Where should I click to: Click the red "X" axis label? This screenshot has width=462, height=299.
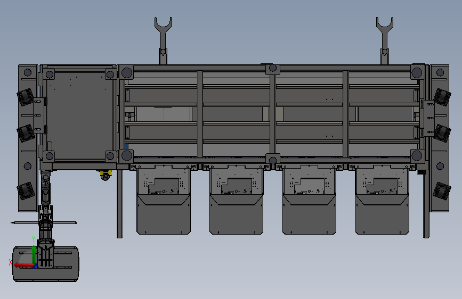click(x=11, y=262)
